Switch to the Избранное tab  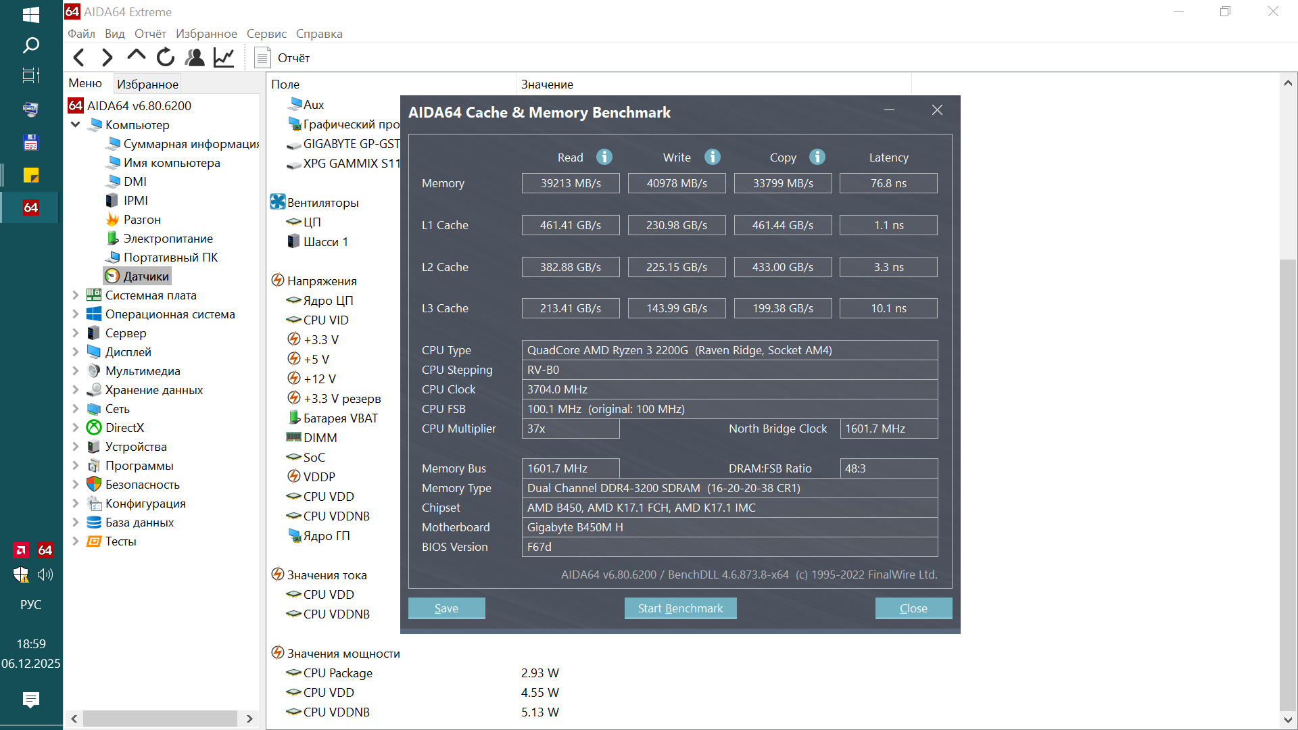(x=147, y=84)
